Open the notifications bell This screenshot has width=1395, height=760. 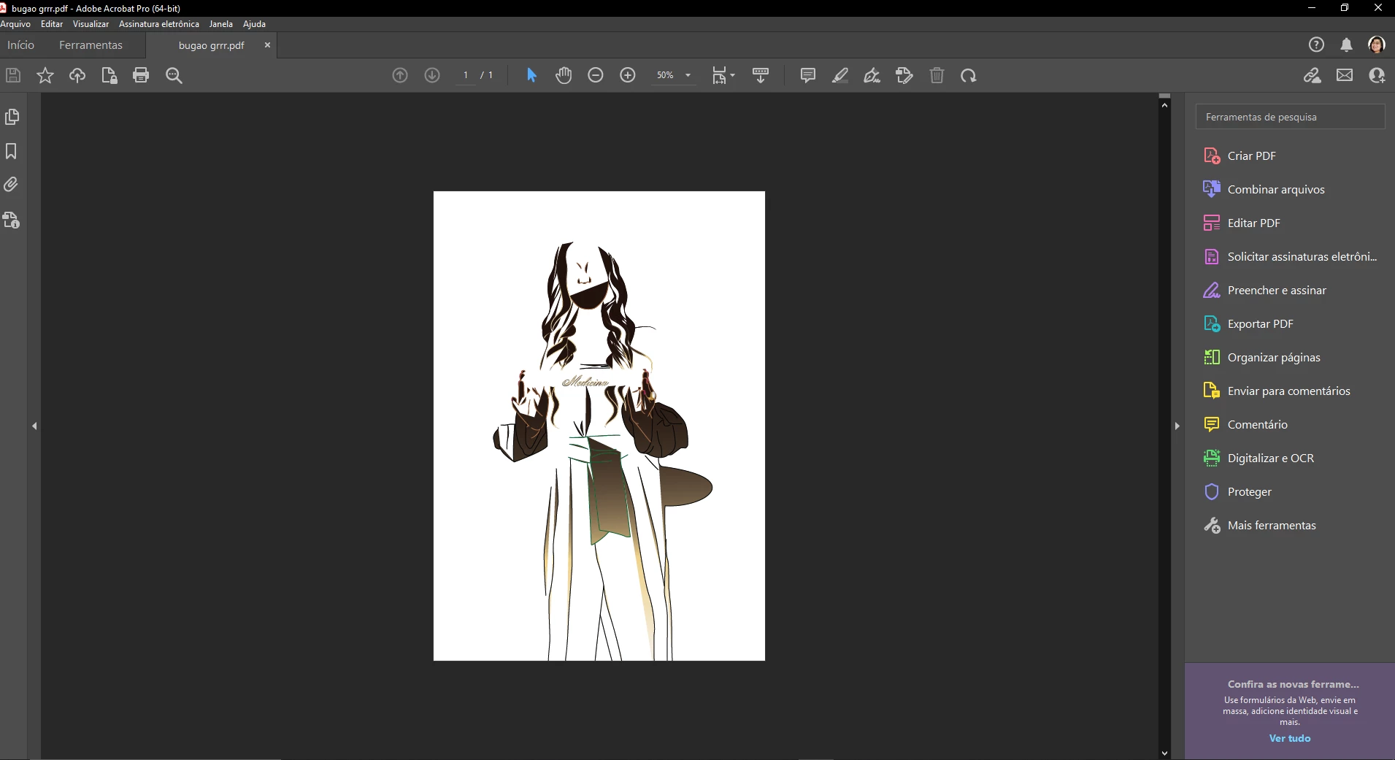coord(1347,45)
